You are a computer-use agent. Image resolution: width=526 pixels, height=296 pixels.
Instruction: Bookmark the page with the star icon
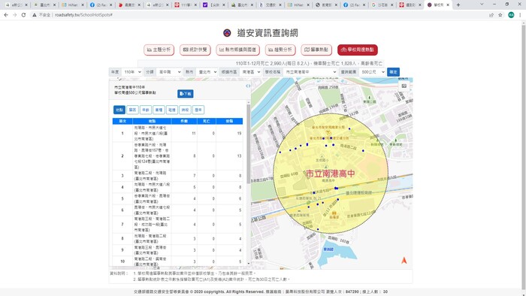[500, 15]
